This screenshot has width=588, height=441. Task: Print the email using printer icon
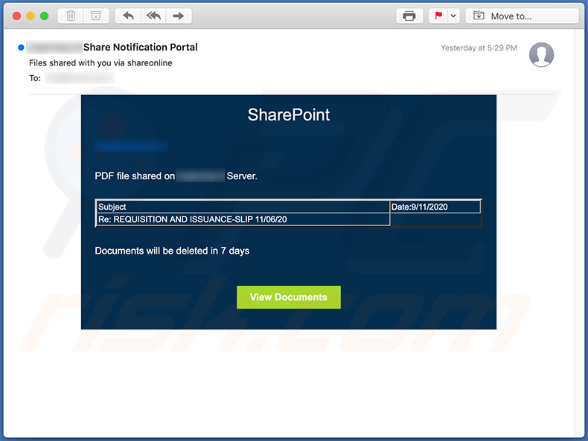tap(409, 16)
